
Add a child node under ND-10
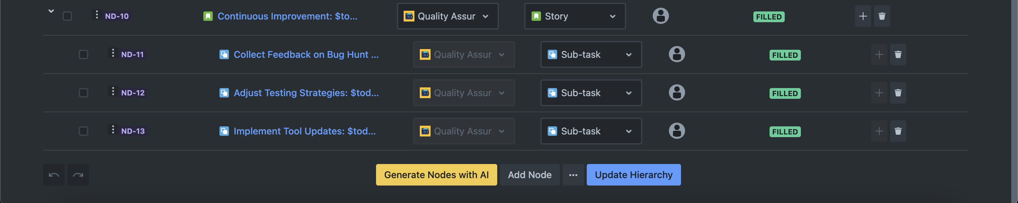[863, 16]
